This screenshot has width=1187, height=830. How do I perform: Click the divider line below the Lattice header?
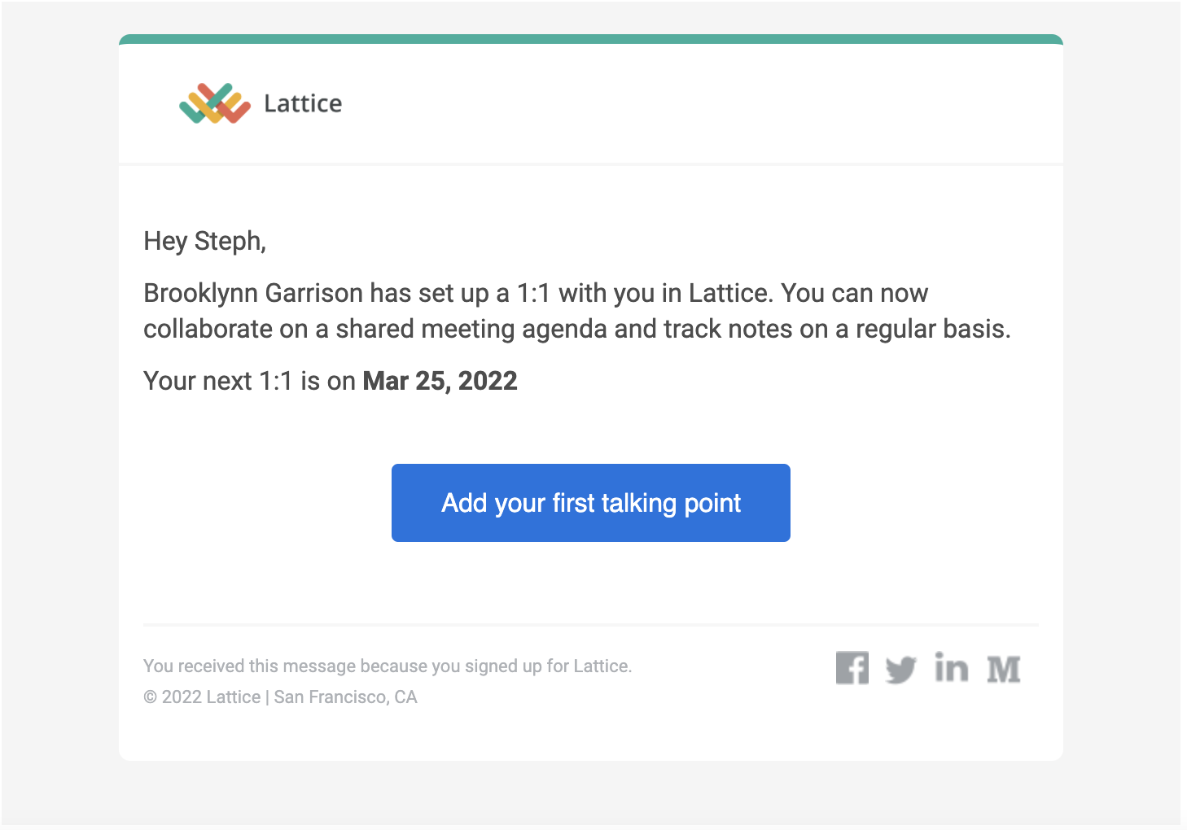591,164
